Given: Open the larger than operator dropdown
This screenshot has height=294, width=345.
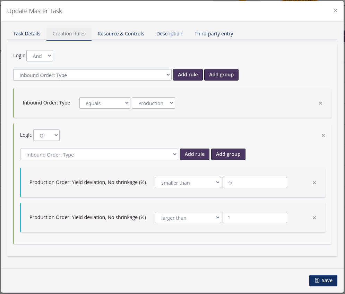Looking at the screenshot, I should [188, 218].
